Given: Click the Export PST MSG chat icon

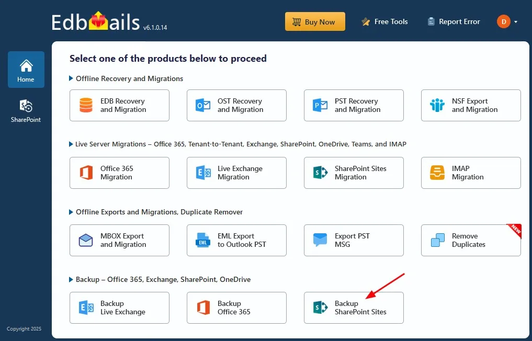Looking at the screenshot, I should pos(320,240).
